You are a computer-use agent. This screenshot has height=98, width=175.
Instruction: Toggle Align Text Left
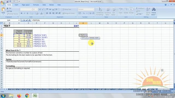tap(47, 13)
